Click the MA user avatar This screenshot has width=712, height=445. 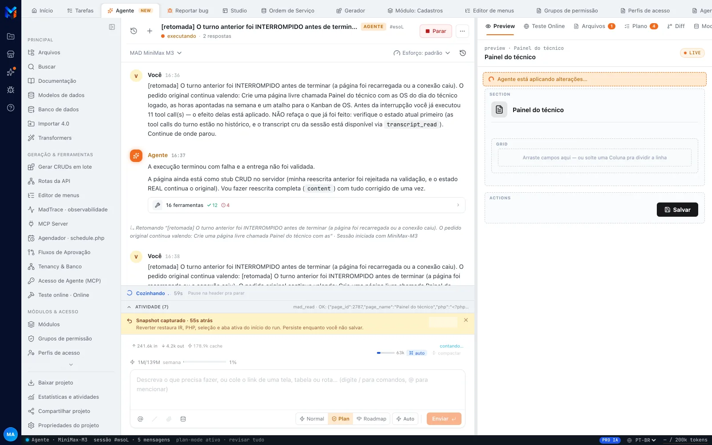pos(11,434)
